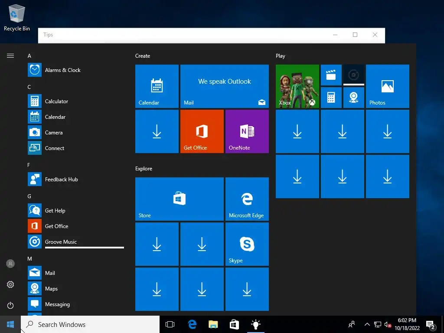The width and height of the screenshot is (444, 333).
Task: Click the small Movies & TV clapperboard tile
Action: 331,75
